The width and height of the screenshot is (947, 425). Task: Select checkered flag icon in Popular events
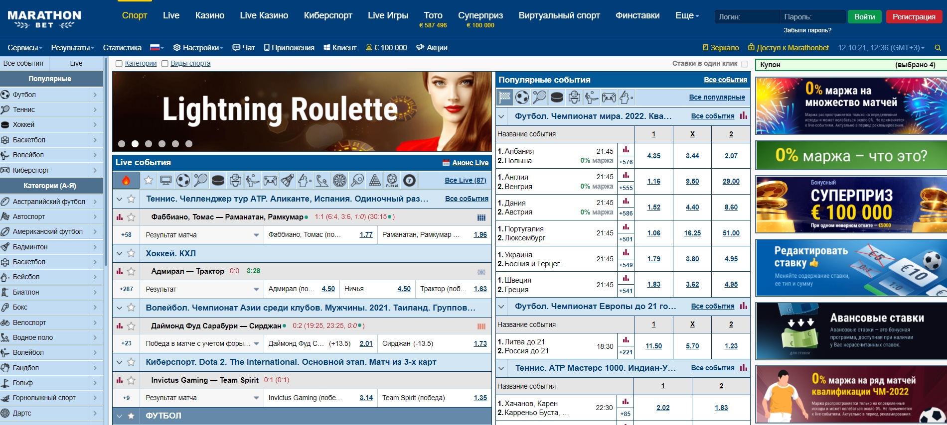(x=505, y=97)
